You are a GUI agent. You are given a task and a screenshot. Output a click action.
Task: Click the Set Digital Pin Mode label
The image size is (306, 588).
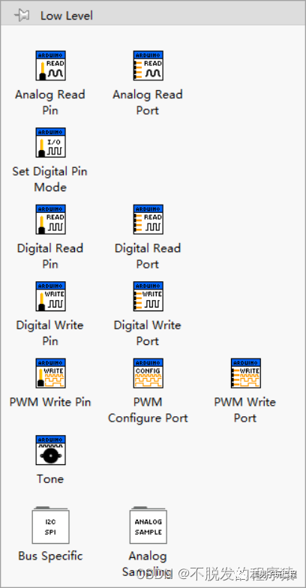[49, 179]
